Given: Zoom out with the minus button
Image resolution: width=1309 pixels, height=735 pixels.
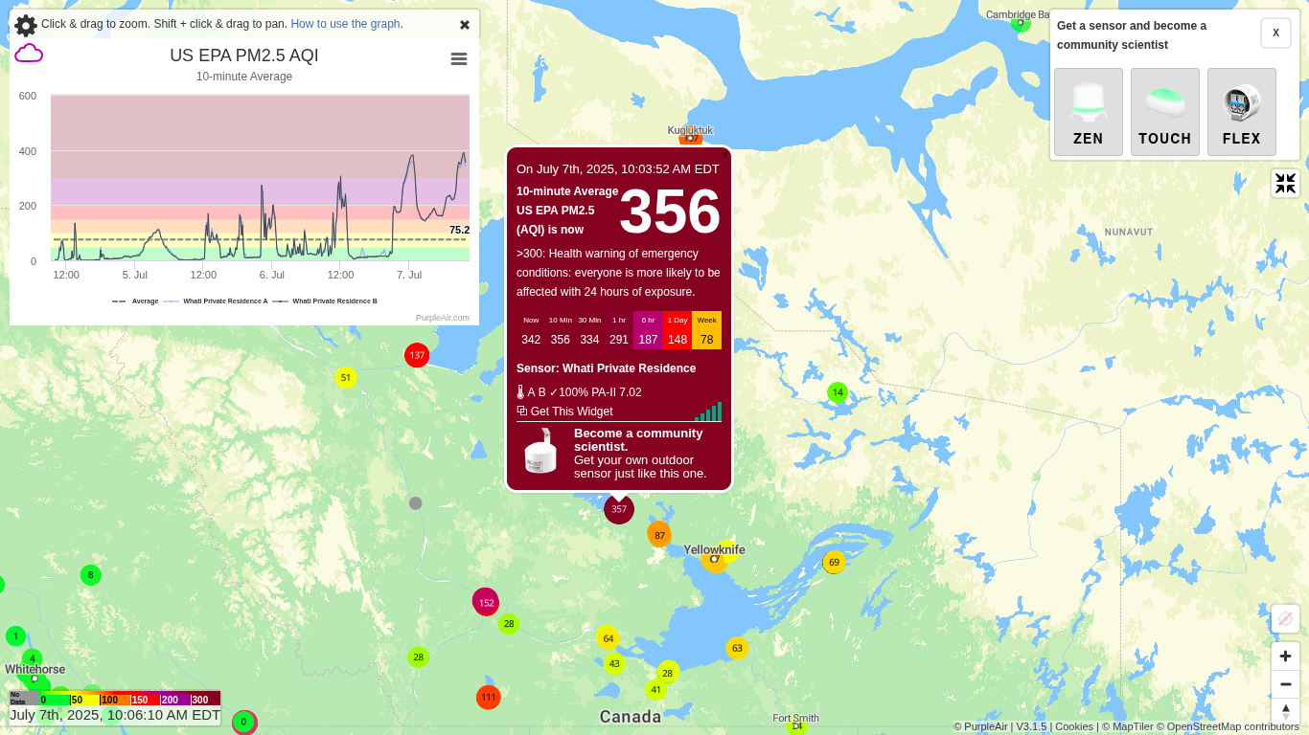Looking at the screenshot, I should click(1286, 685).
